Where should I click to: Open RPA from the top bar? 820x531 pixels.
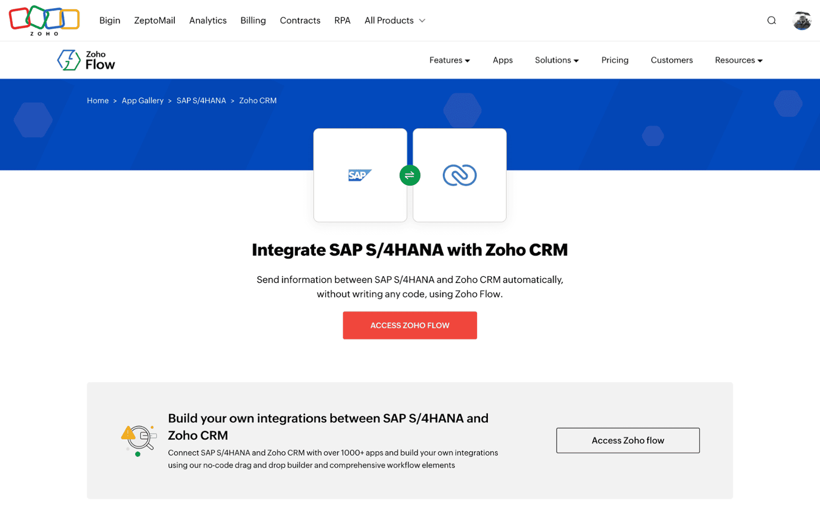(342, 21)
